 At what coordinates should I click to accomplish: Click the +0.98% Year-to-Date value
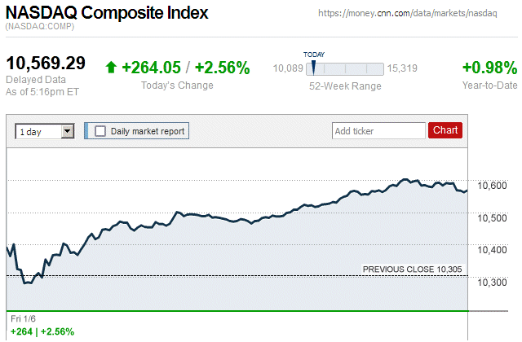tap(489, 68)
